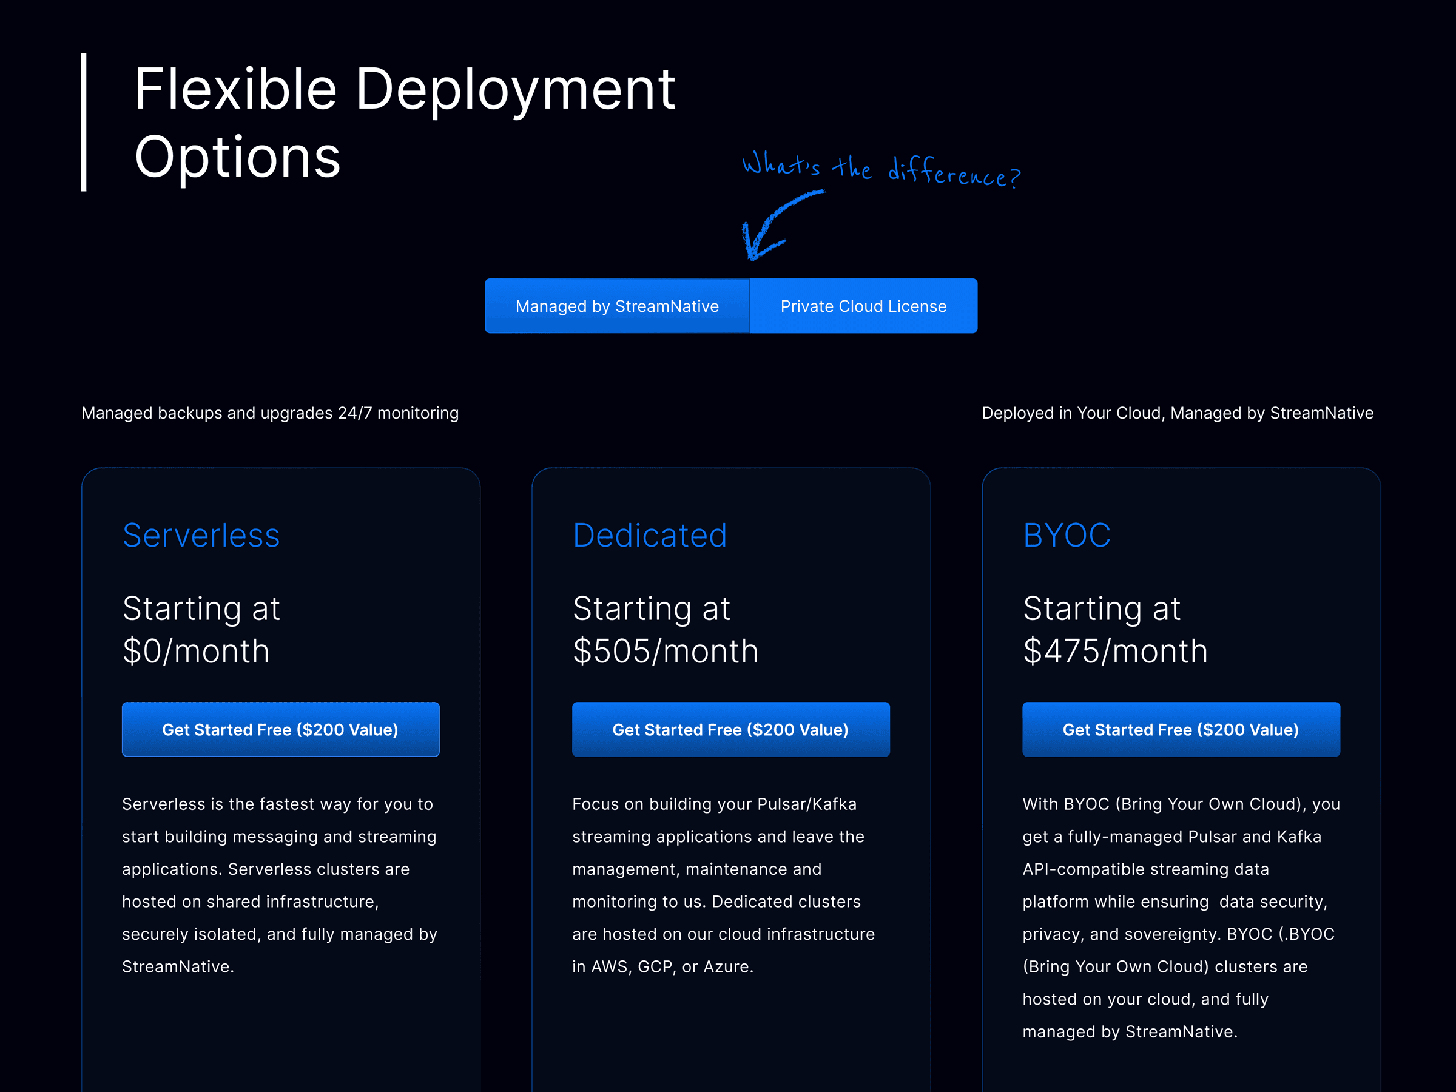Click "Deployed in Your Cloud" caption text
1456x1092 pixels.
(1178, 413)
